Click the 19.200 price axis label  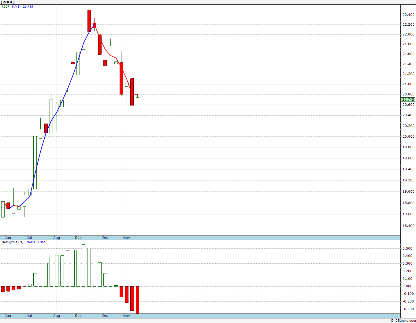click(408, 180)
